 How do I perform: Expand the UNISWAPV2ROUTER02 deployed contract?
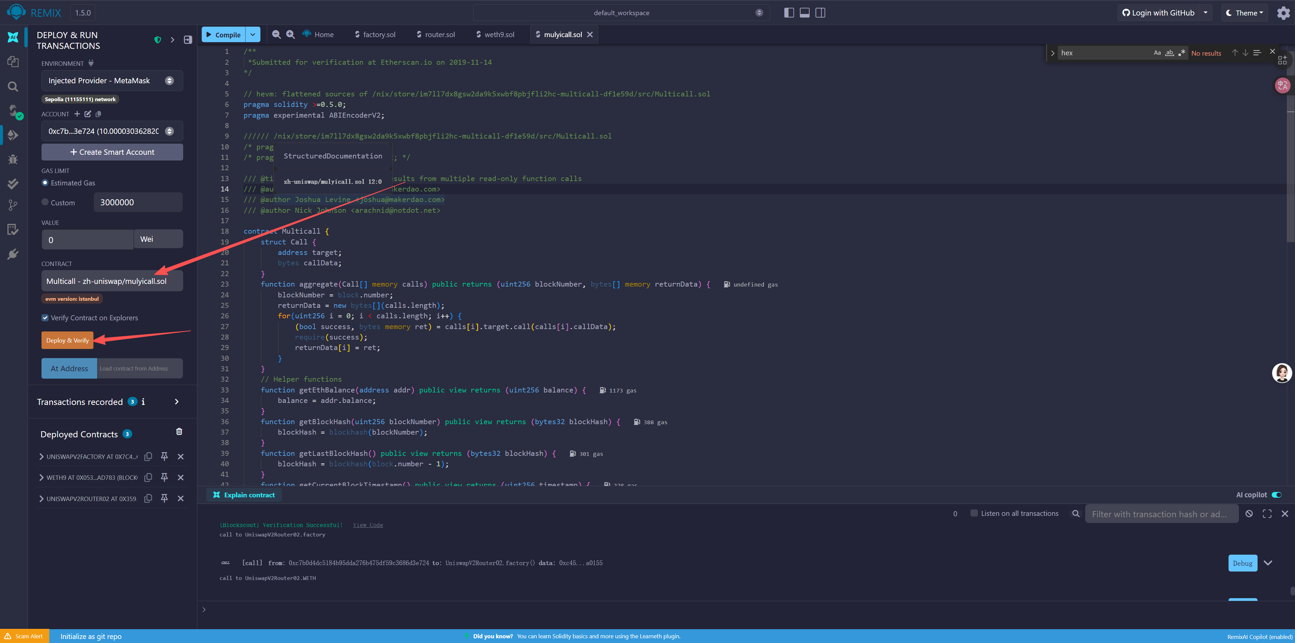click(41, 498)
